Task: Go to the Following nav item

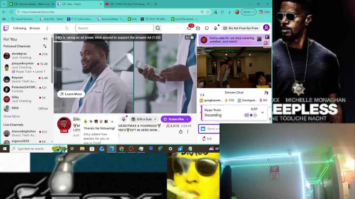Action: click(19, 28)
